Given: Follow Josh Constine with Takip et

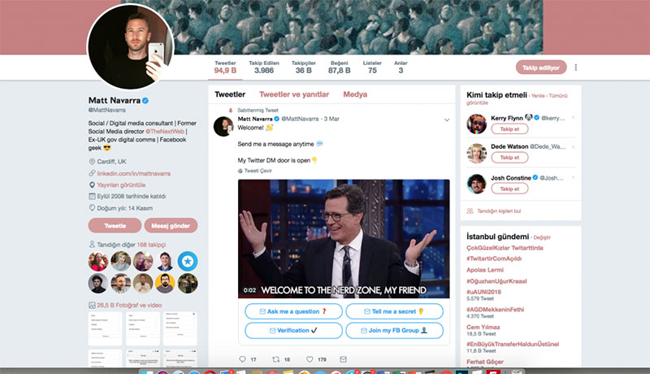Looking at the screenshot, I should (x=509, y=189).
